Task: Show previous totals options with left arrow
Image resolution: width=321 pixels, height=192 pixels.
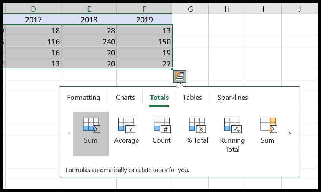Action: pos(69,134)
